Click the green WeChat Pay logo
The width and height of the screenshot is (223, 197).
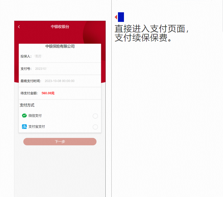tap(24, 116)
